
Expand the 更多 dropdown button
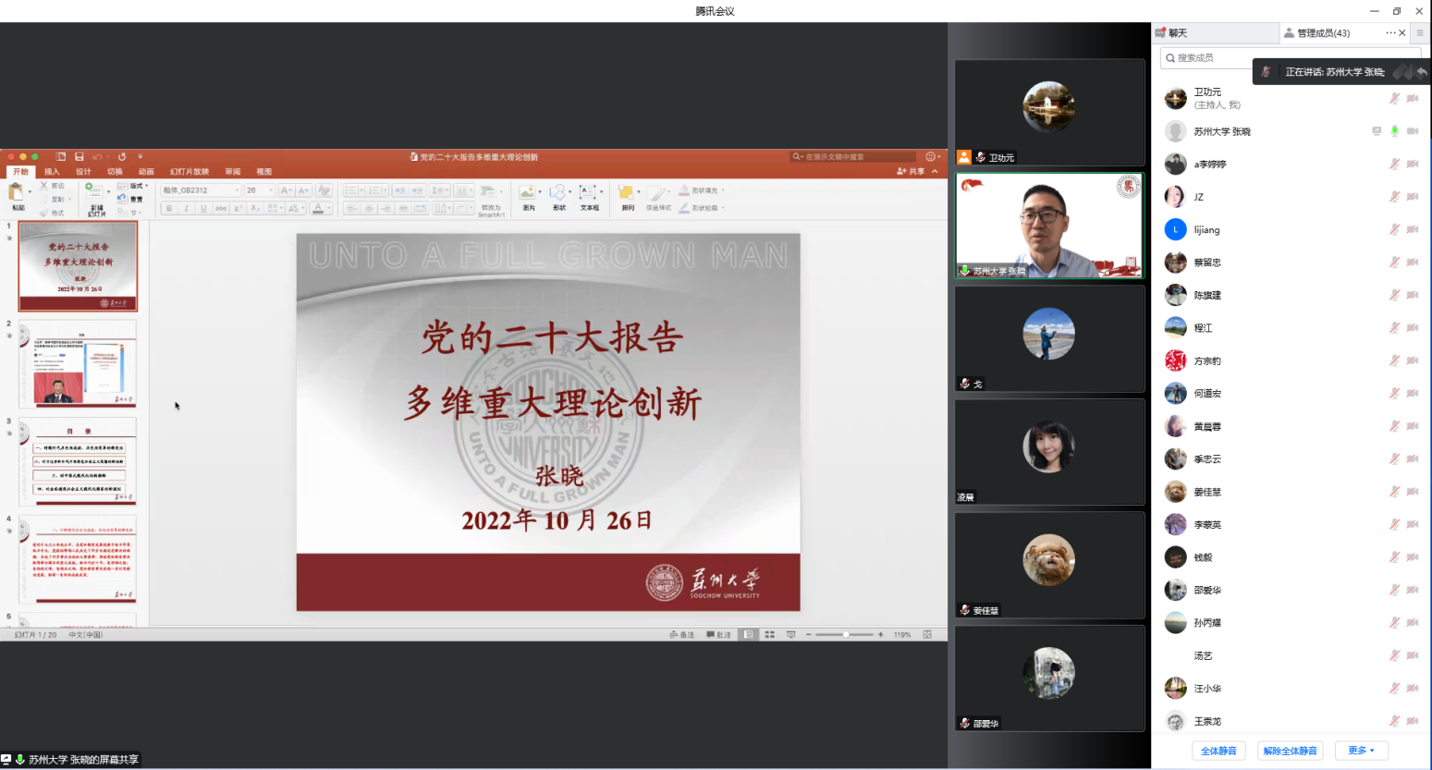pos(1361,751)
